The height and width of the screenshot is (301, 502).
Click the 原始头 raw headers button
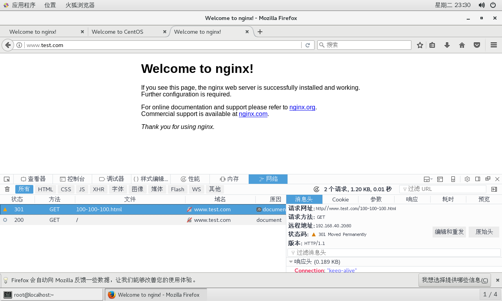[484, 232]
